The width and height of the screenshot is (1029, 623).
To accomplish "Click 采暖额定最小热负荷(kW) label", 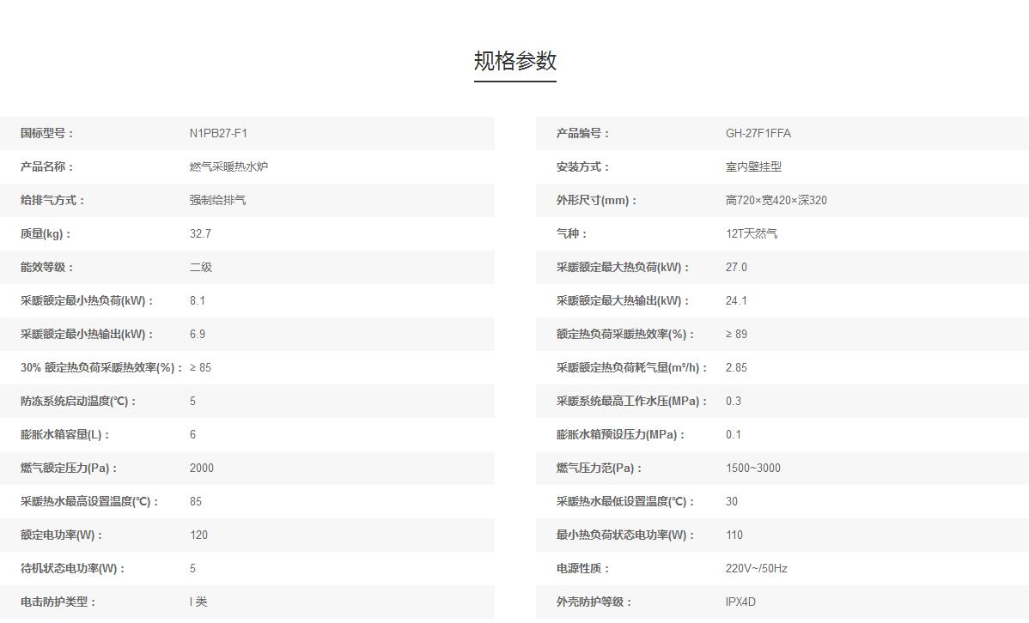I will [x=87, y=300].
